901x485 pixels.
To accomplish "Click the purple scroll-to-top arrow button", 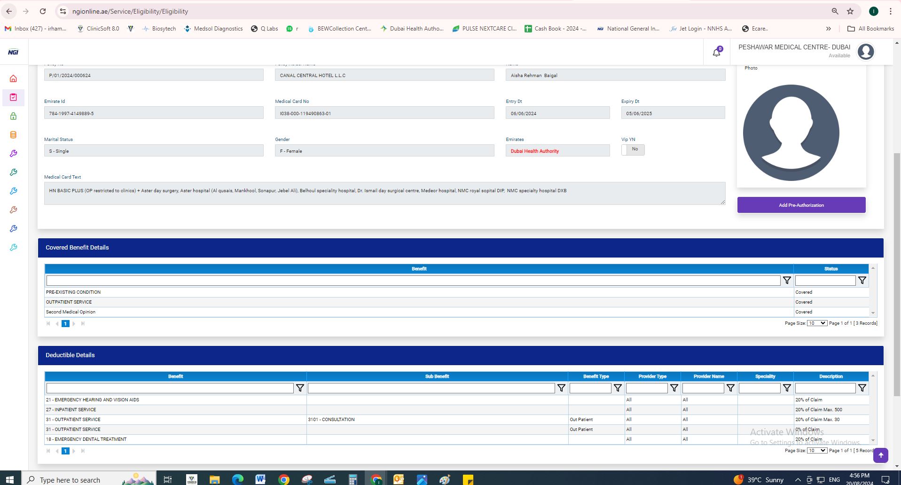I will 880,455.
